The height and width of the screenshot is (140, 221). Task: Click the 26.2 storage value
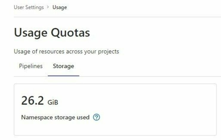33,100
